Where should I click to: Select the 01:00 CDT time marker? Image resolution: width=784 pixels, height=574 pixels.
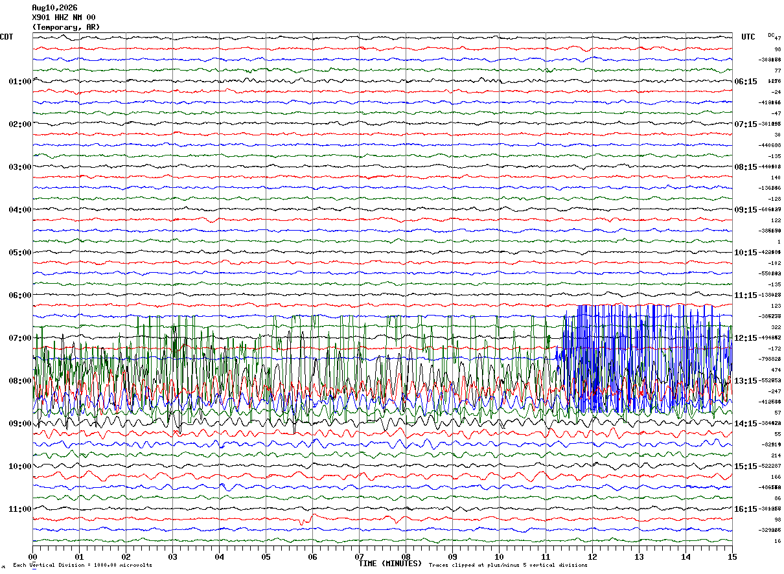click(20, 82)
